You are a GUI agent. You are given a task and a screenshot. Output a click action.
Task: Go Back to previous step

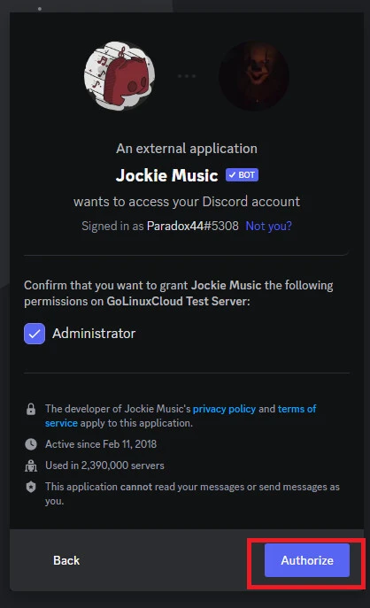pyautogui.click(x=66, y=560)
